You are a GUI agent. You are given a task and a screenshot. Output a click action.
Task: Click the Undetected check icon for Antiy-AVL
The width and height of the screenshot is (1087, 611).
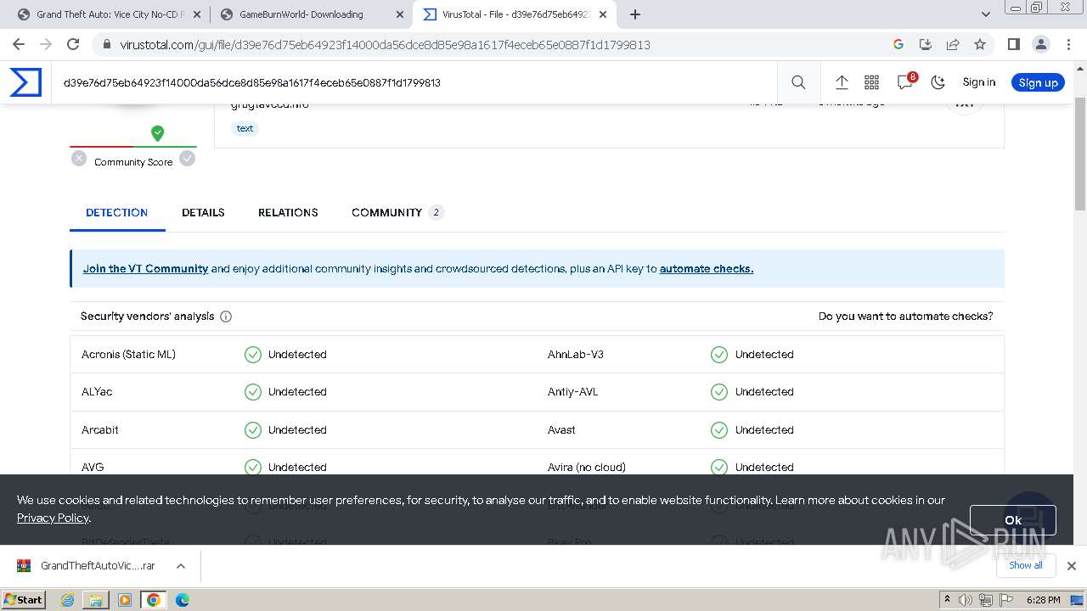pyautogui.click(x=719, y=392)
